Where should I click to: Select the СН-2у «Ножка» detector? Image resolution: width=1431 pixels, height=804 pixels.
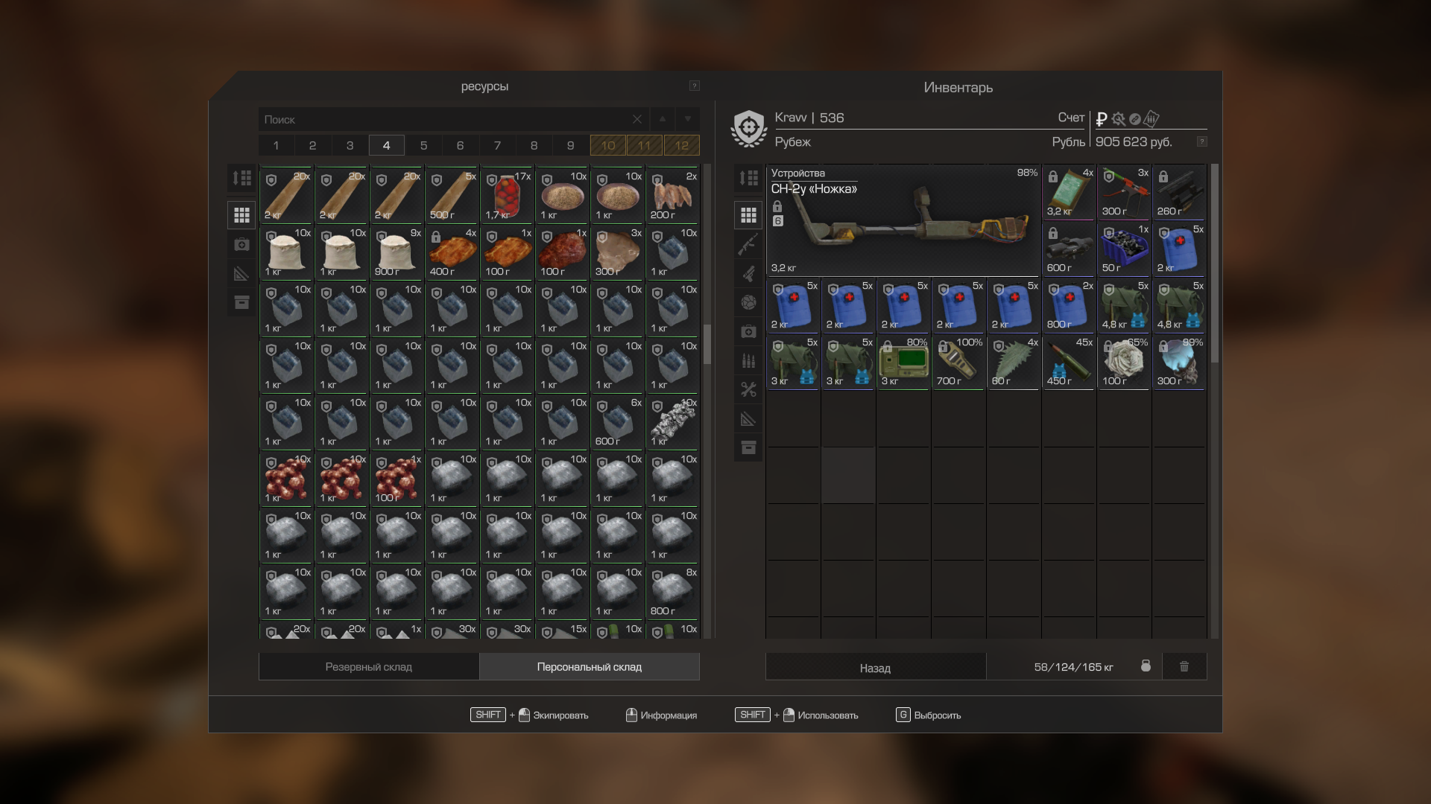pyautogui.click(x=903, y=220)
